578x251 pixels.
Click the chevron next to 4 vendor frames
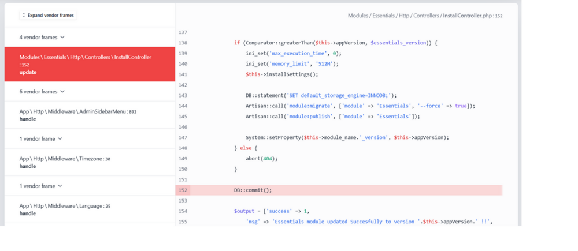coord(62,37)
